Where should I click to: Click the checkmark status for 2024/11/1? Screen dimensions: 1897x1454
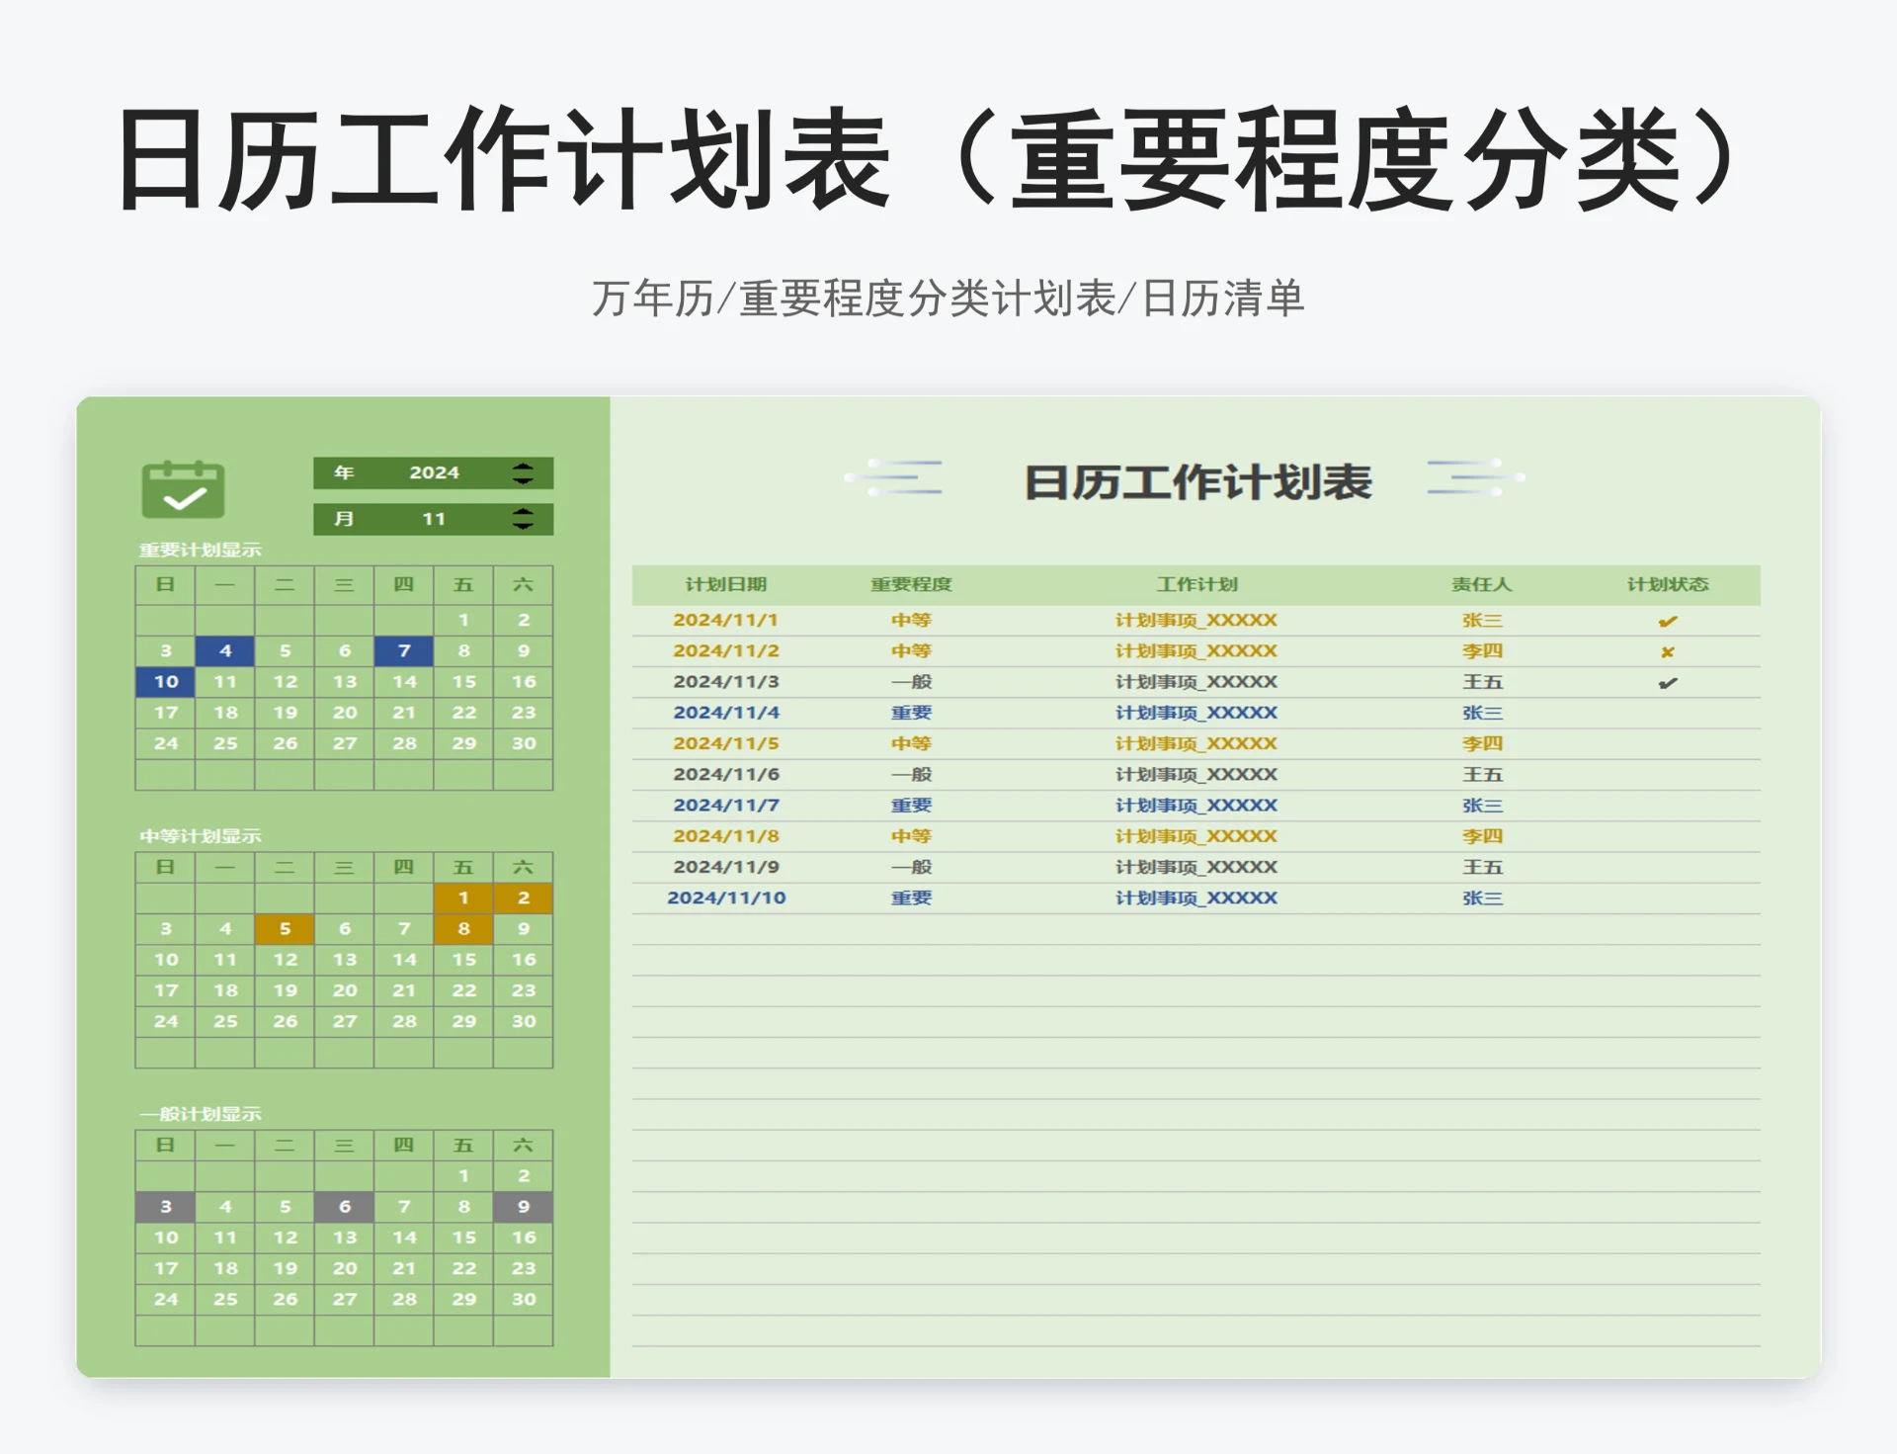tap(1668, 620)
